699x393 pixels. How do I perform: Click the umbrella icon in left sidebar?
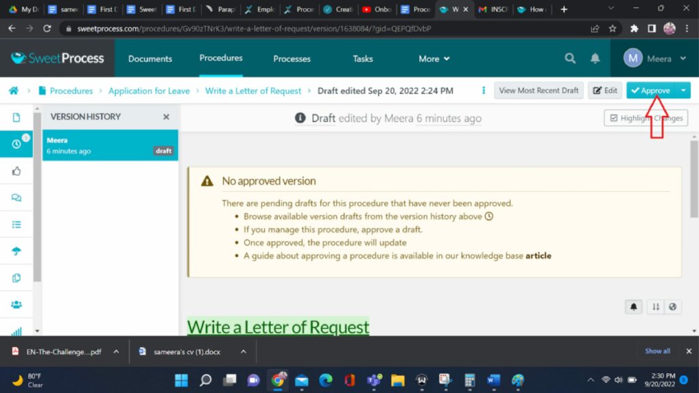16,251
